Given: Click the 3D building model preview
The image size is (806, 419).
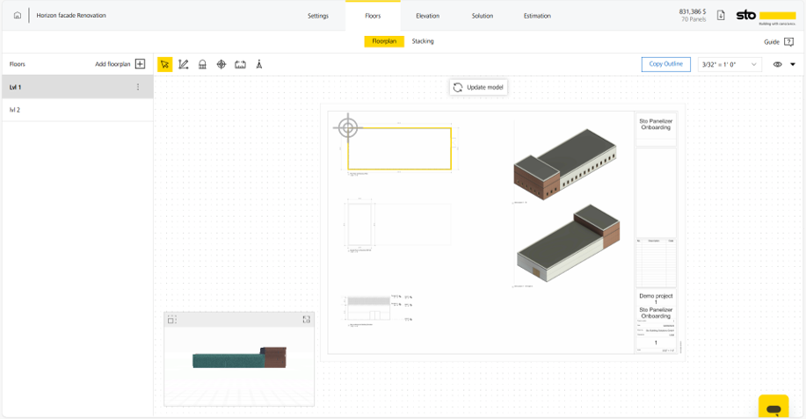Looking at the screenshot, I should 240,358.
